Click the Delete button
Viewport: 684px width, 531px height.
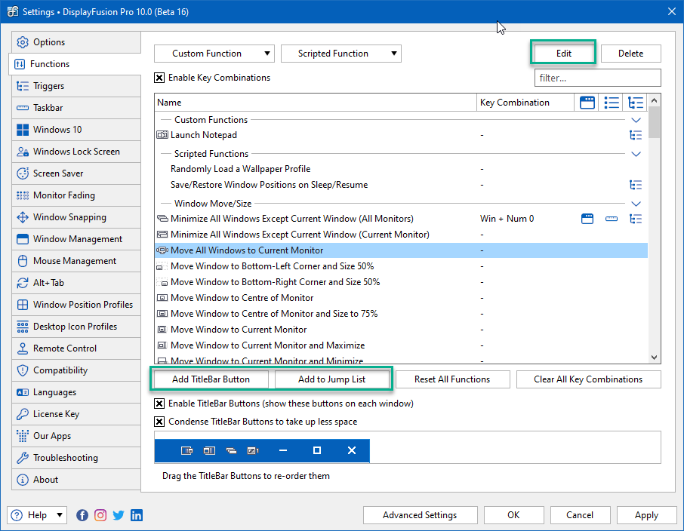click(x=631, y=54)
